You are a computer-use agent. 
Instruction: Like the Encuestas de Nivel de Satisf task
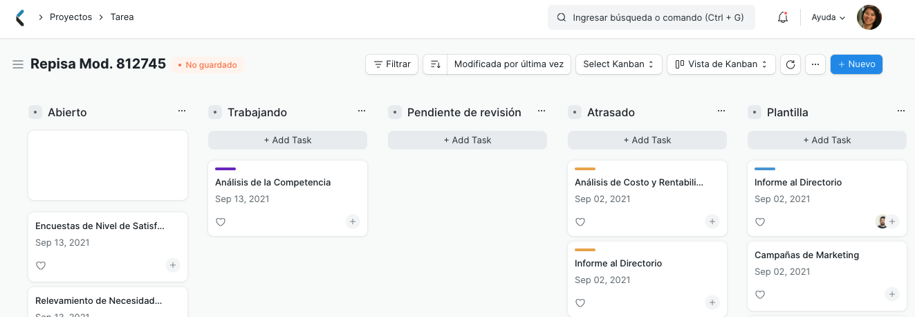pyautogui.click(x=41, y=265)
